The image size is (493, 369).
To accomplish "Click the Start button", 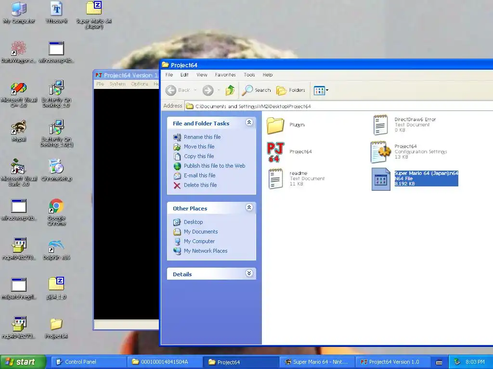I will (x=23, y=362).
